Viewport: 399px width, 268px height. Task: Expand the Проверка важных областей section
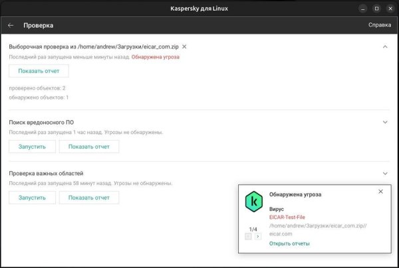click(x=385, y=173)
